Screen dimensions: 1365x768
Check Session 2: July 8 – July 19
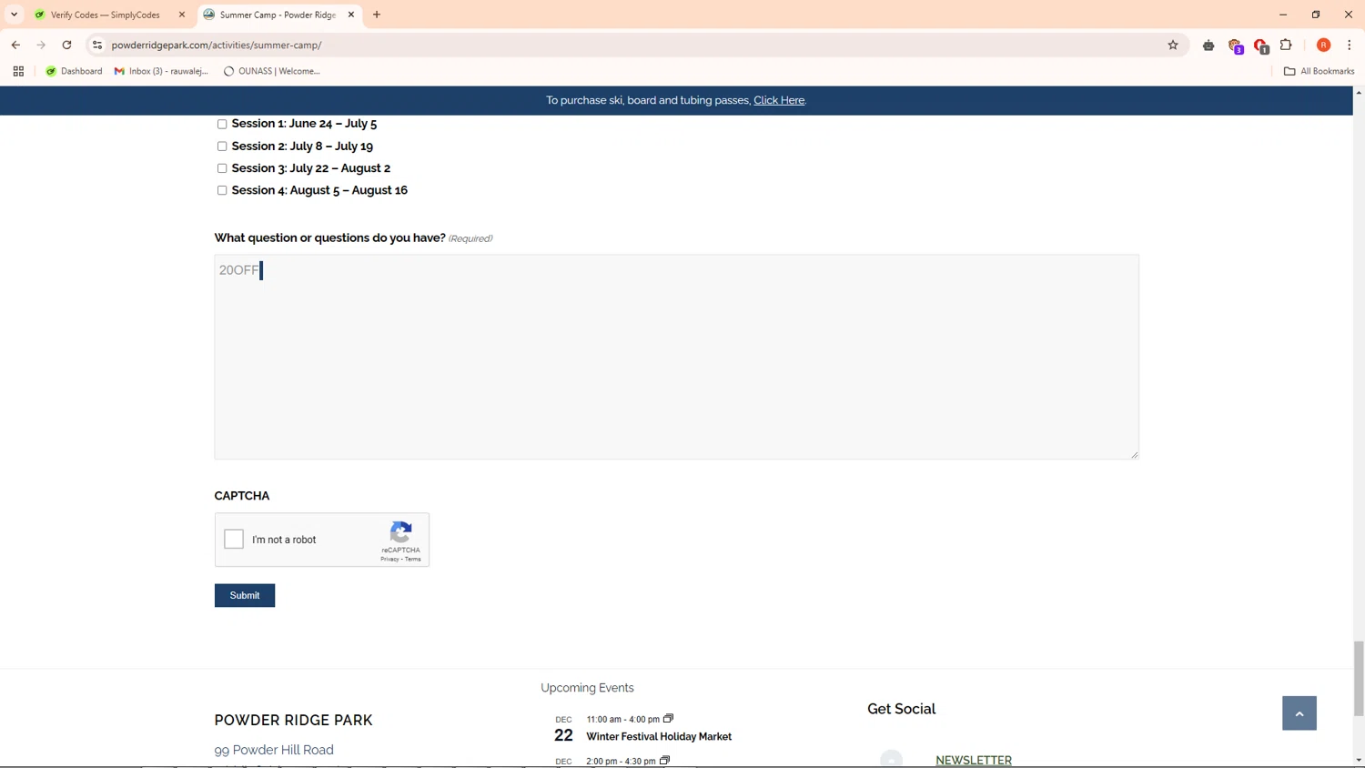[x=222, y=147]
